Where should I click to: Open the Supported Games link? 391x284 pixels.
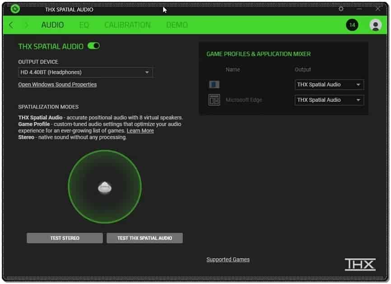click(228, 260)
